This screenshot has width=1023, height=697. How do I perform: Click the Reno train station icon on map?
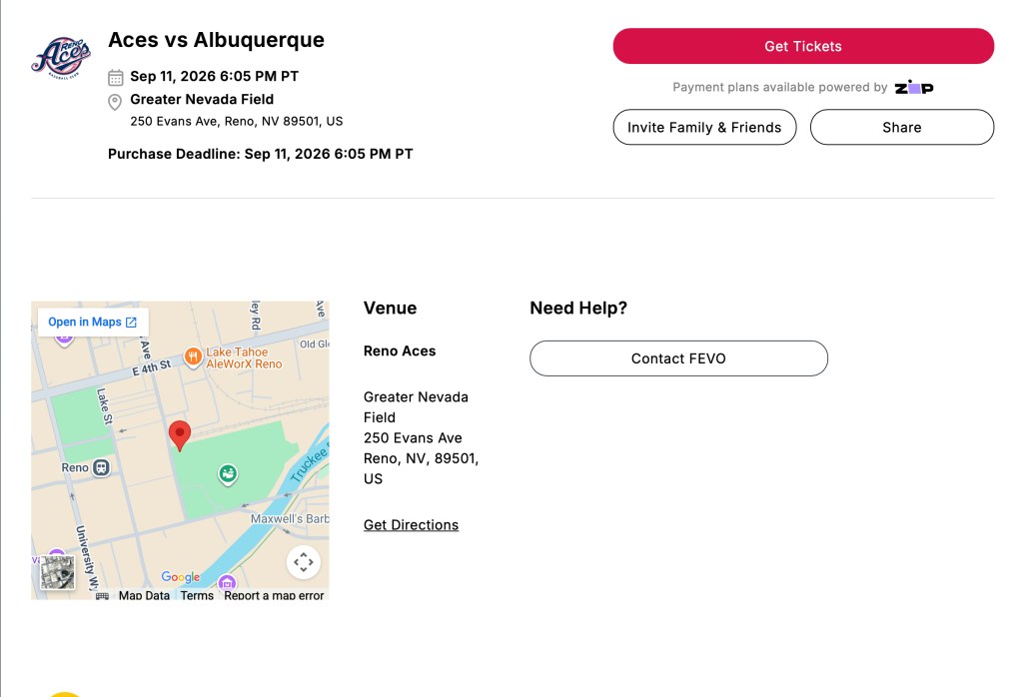(x=101, y=467)
